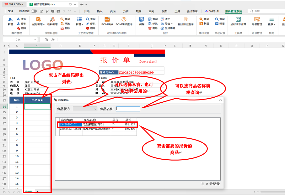Open BOM明细查询 in the ribbon
285x195 pixels.
[x=124, y=21]
